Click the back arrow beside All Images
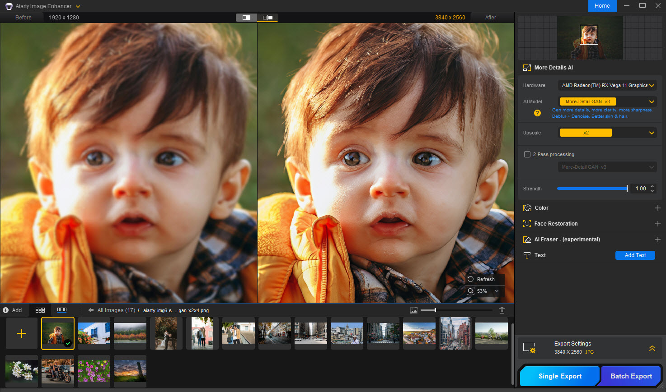 point(91,310)
